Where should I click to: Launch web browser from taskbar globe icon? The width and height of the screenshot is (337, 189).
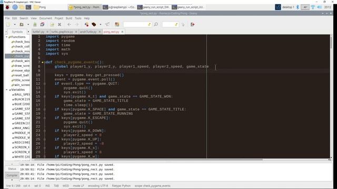click(x=15, y=7)
